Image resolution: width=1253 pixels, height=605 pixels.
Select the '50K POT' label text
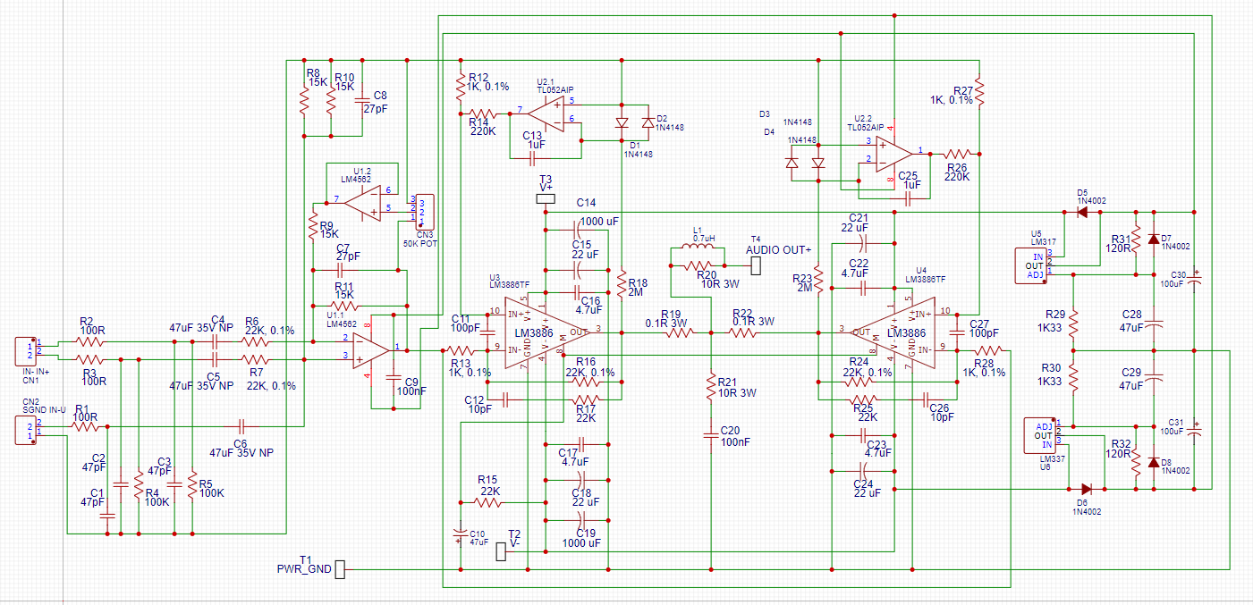coord(421,243)
